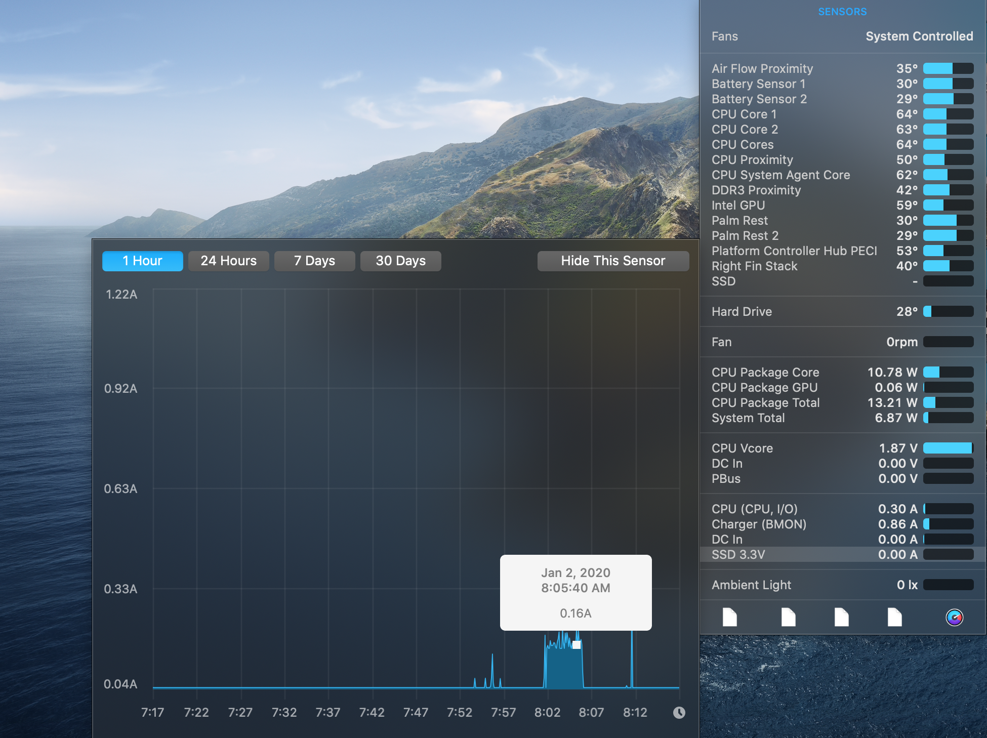Image resolution: width=987 pixels, height=738 pixels.
Task: Click the fourth blank document icon
Action: pos(894,618)
